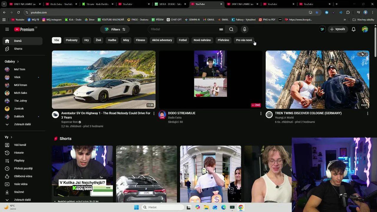
Task: Select the Fitness filter chip
Action: tap(140, 40)
